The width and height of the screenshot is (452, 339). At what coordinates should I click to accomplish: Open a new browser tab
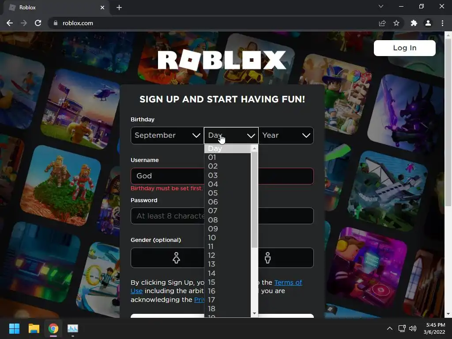(119, 8)
